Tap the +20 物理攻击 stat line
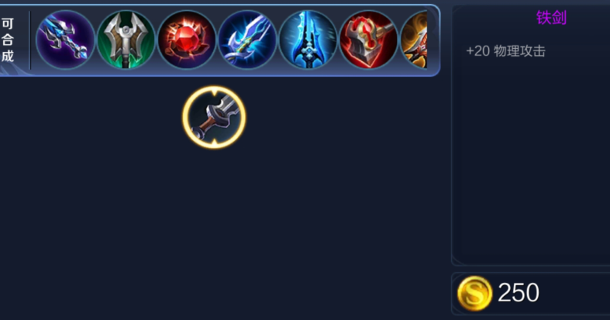Image resolution: width=610 pixels, height=320 pixels. click(505, 51)
